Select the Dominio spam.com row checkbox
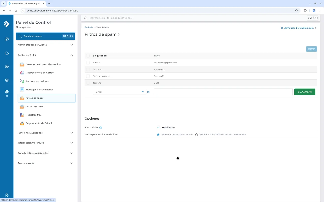 click(x=88, y=69)
